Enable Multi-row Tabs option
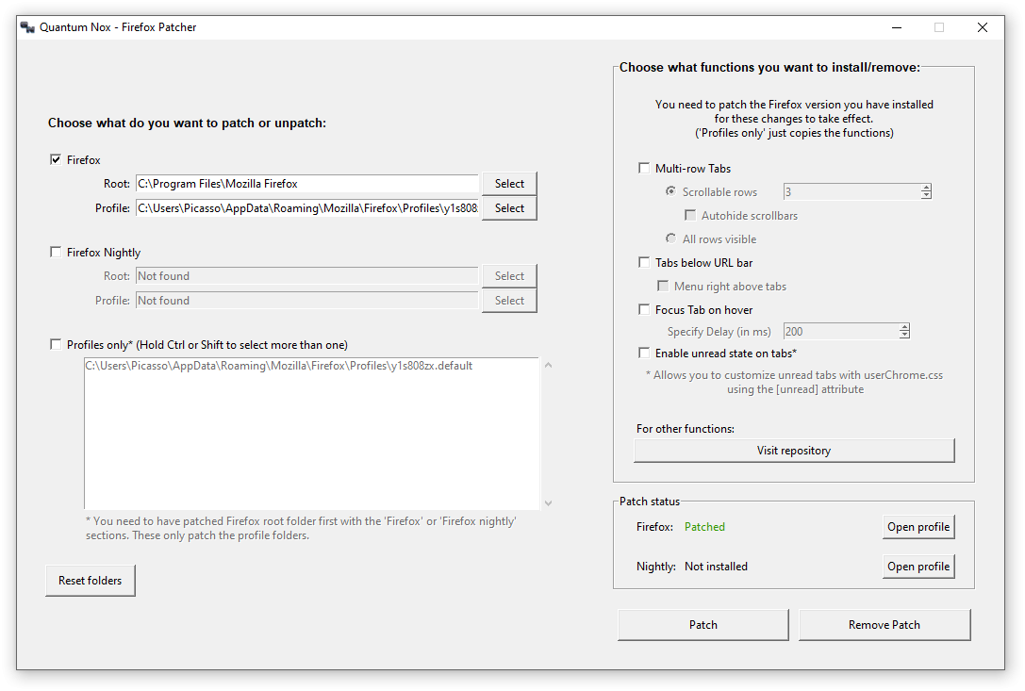The image size is (1025, 691). point(644,168)
